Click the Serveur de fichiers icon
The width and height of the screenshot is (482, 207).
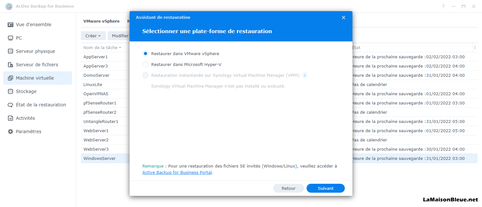click(11, 65)
